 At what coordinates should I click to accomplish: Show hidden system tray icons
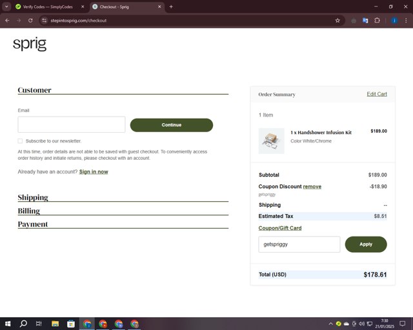330,324
